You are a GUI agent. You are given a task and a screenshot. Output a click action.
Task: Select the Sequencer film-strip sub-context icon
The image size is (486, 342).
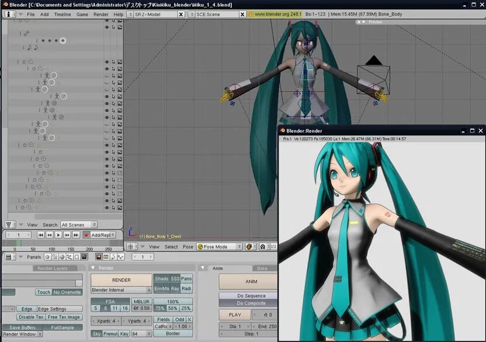pos(106,257)
